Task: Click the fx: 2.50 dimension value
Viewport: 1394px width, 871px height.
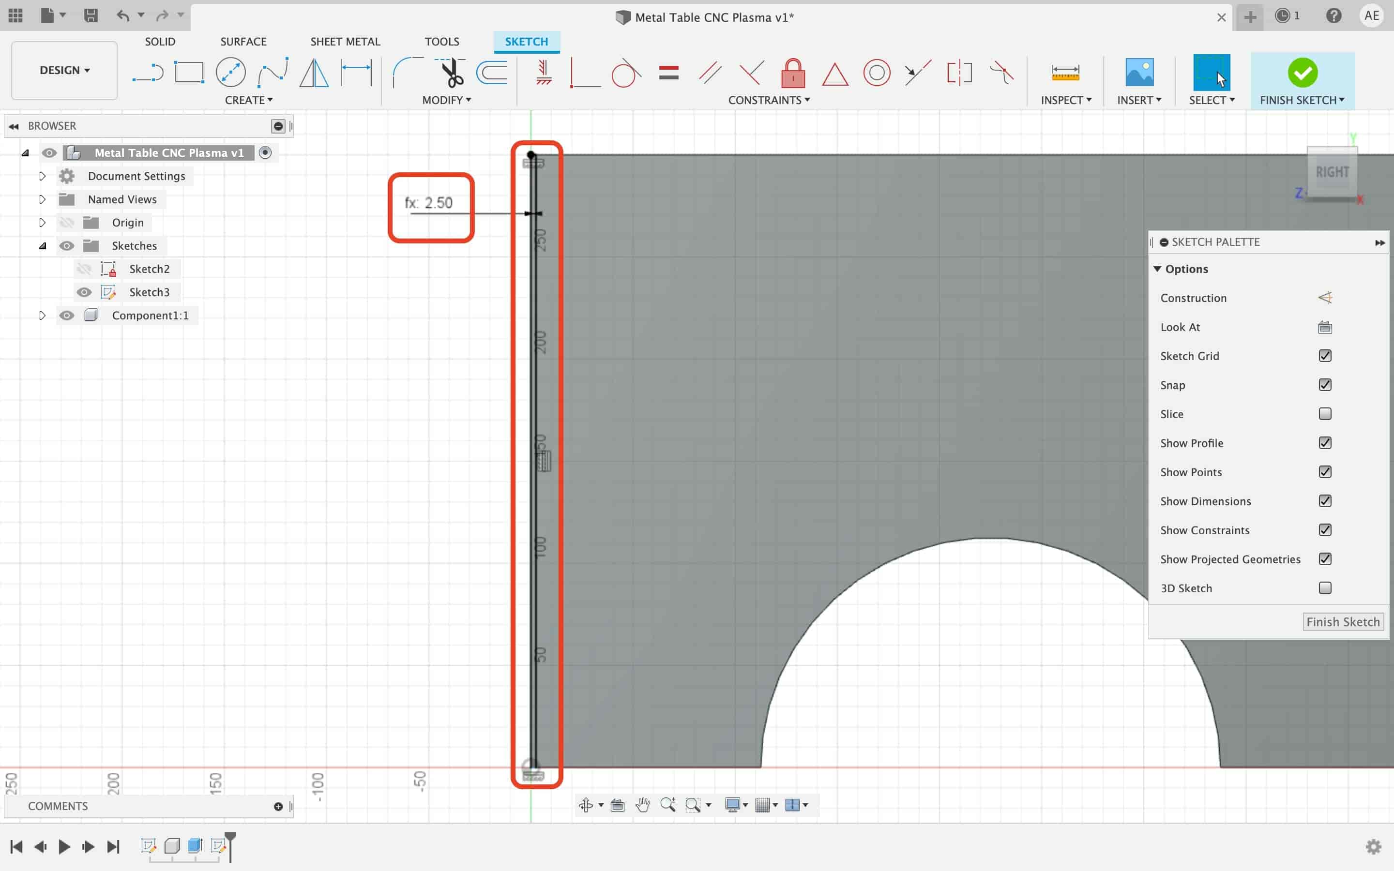Action: 428,203
